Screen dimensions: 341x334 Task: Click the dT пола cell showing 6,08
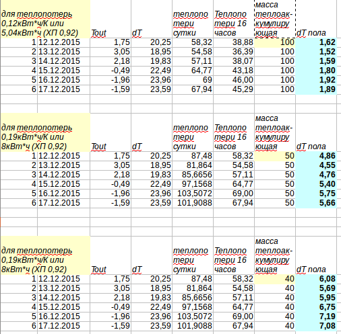click(316, 279)
